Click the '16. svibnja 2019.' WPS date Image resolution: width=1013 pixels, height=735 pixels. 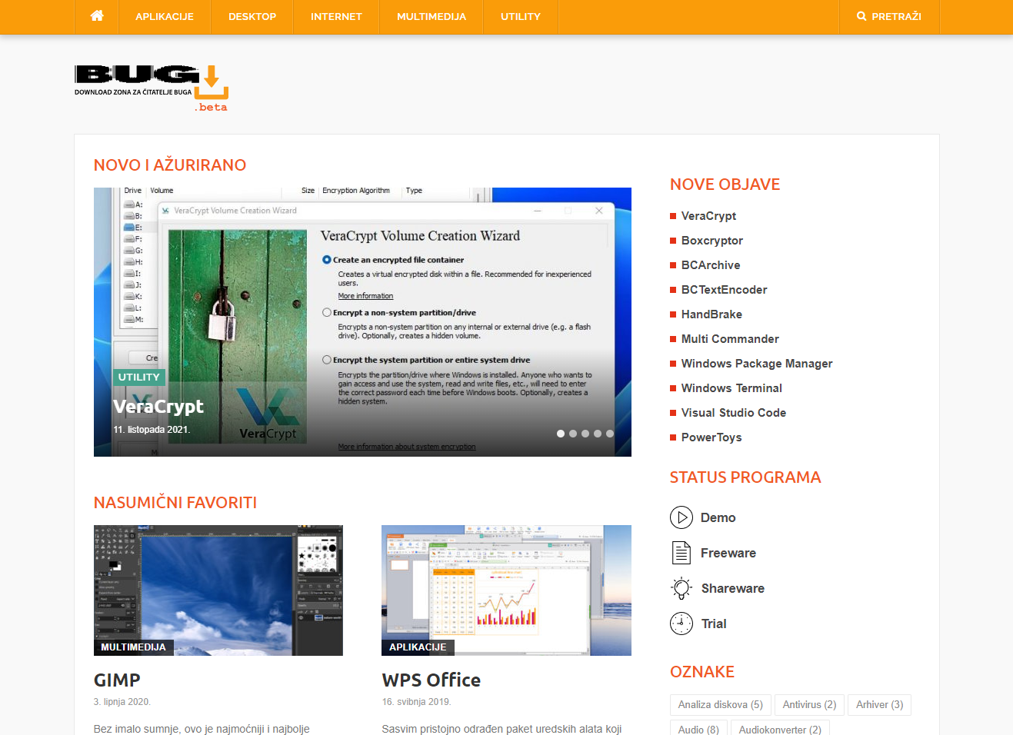(416, 702)
